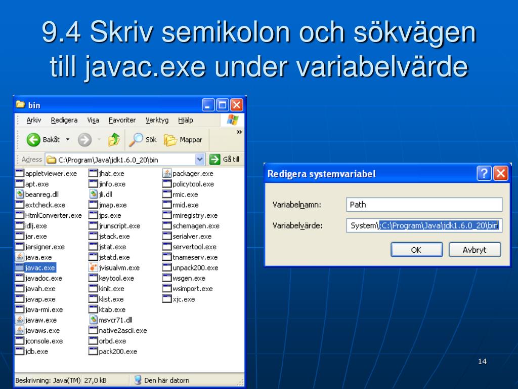Image resolution: width=518 pixels, height=389 pixels.
Task: Select the jli.dll file icon
Action: tap(94, 194)
